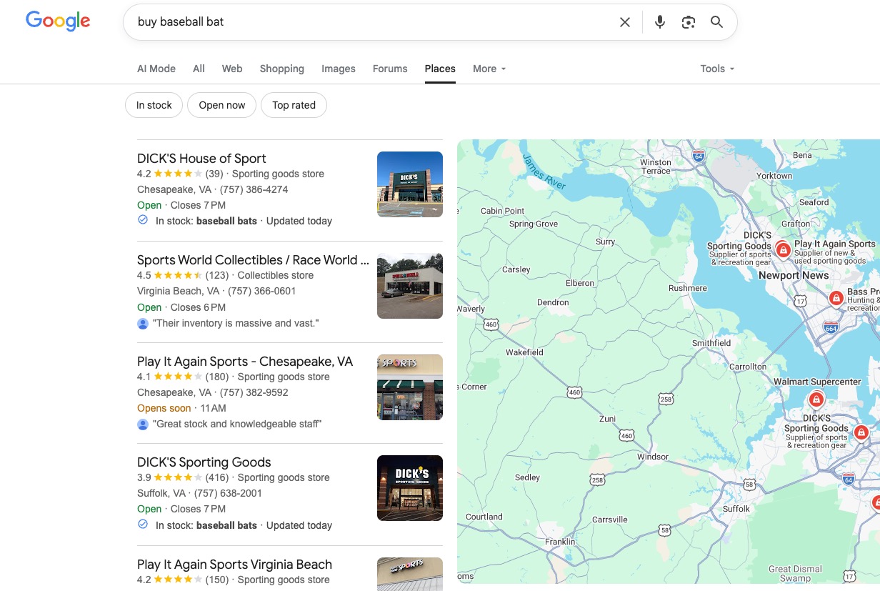Open the Tools dropdown
This screenshot has width=880, height=591.
click(717, 69)
